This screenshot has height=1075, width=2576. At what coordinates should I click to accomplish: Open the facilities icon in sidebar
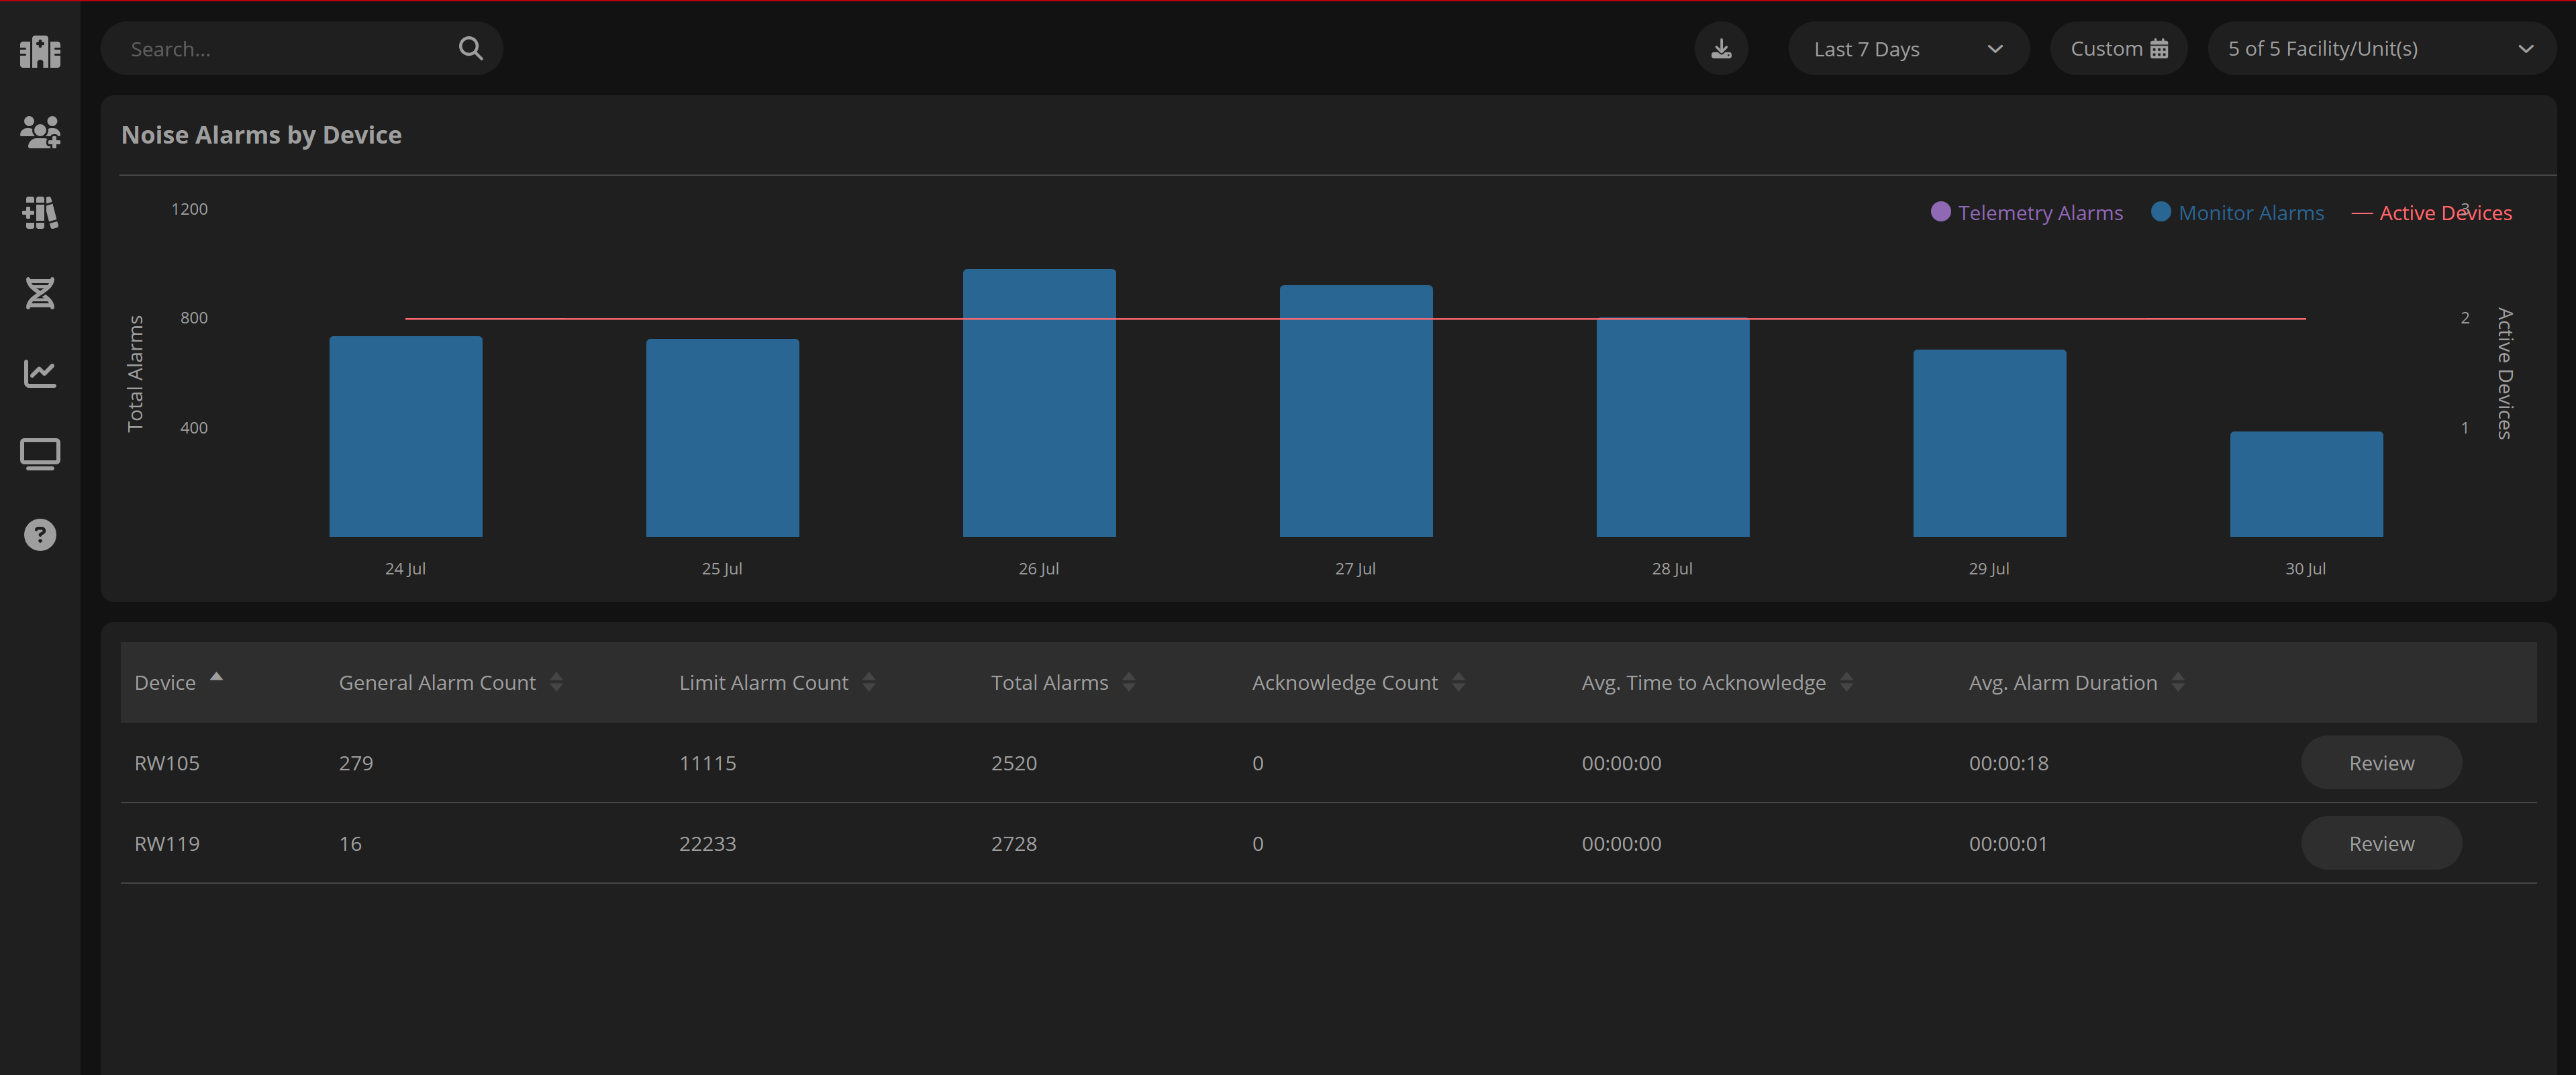tap(40, 51)
